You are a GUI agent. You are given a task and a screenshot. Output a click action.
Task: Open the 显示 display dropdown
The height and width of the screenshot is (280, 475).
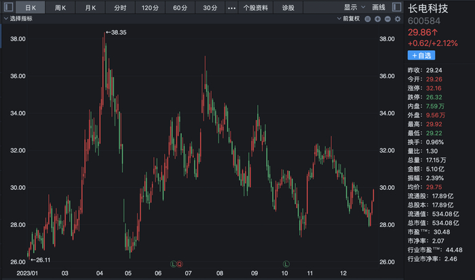[x=354, y=7]
